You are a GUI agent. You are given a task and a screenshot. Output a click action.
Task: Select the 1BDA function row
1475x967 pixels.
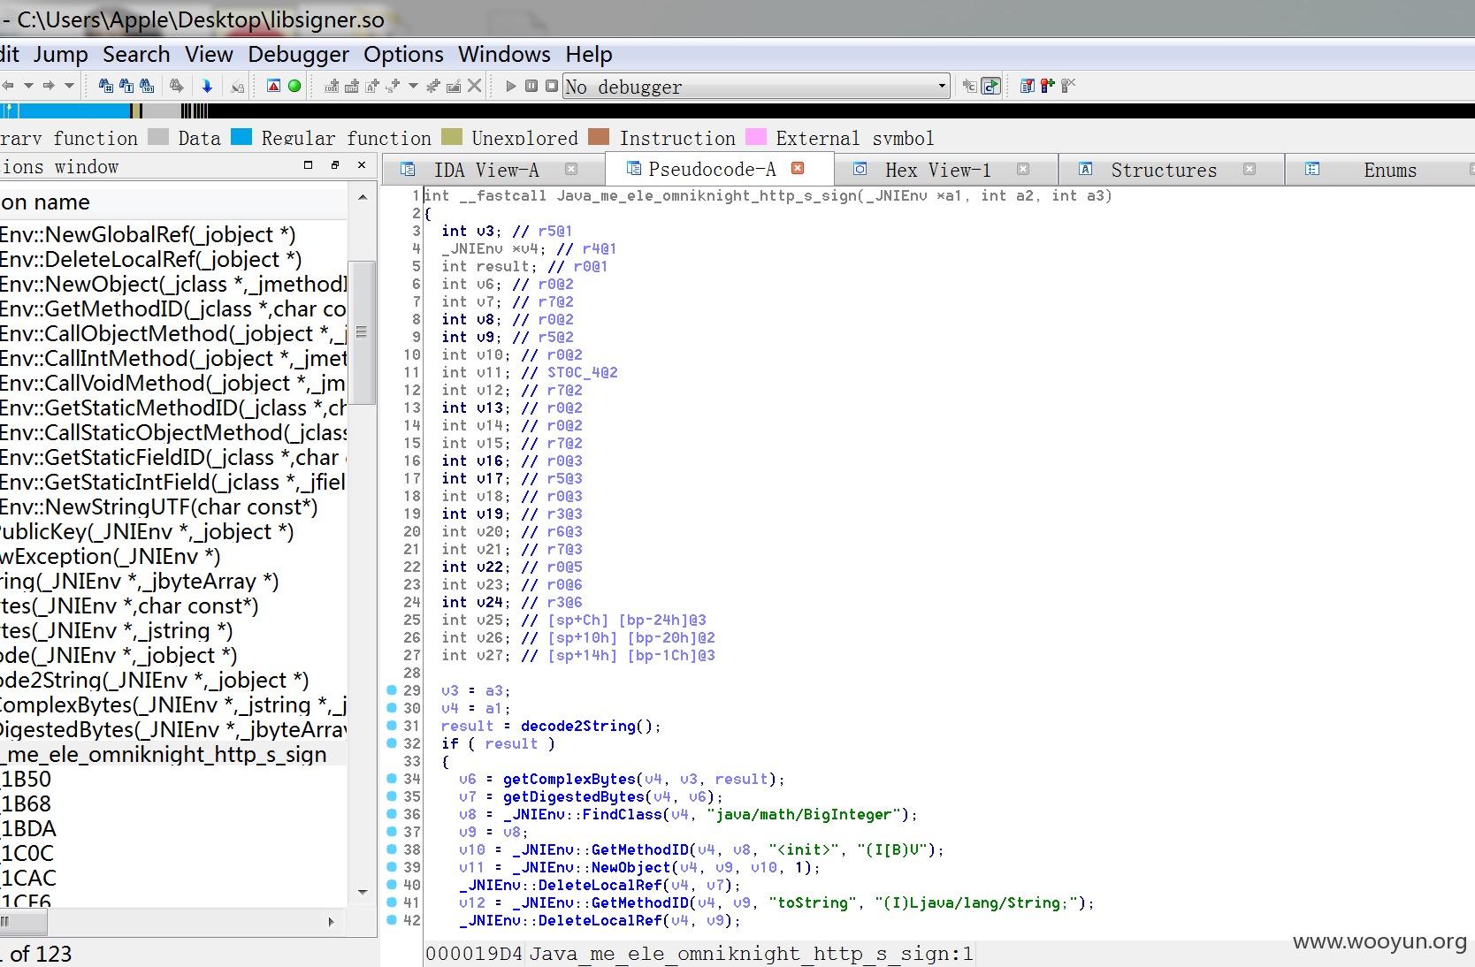pyautogui.click(x=173, y=828)
